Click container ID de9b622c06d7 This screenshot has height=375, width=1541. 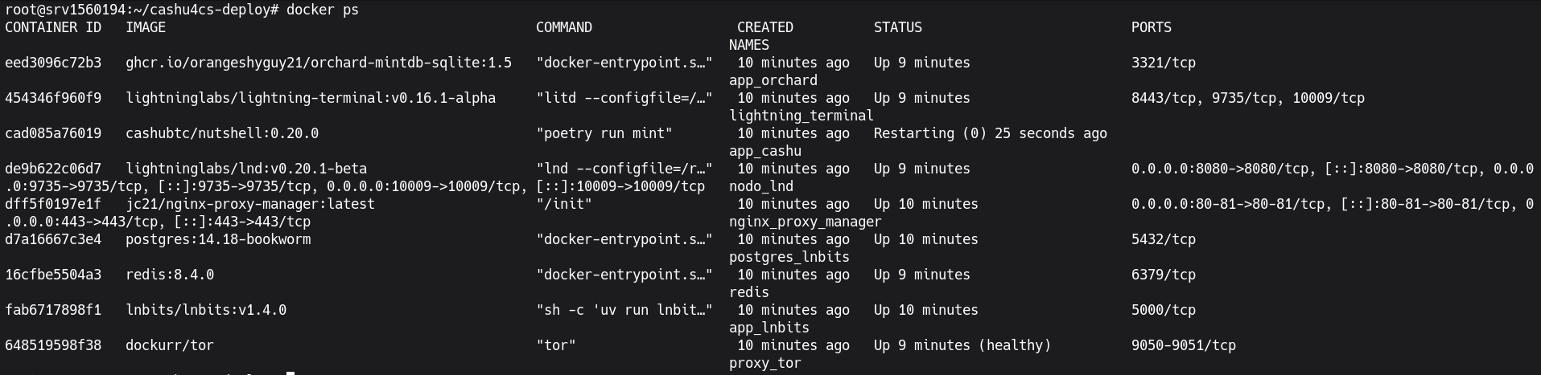[x=53, y=169]
